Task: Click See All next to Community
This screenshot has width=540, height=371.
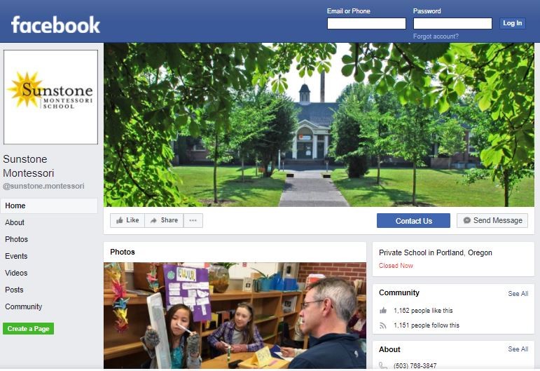Action: point(518,294)
